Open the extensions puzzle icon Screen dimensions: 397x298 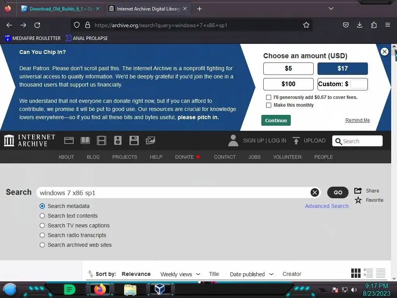pos(374,25)
